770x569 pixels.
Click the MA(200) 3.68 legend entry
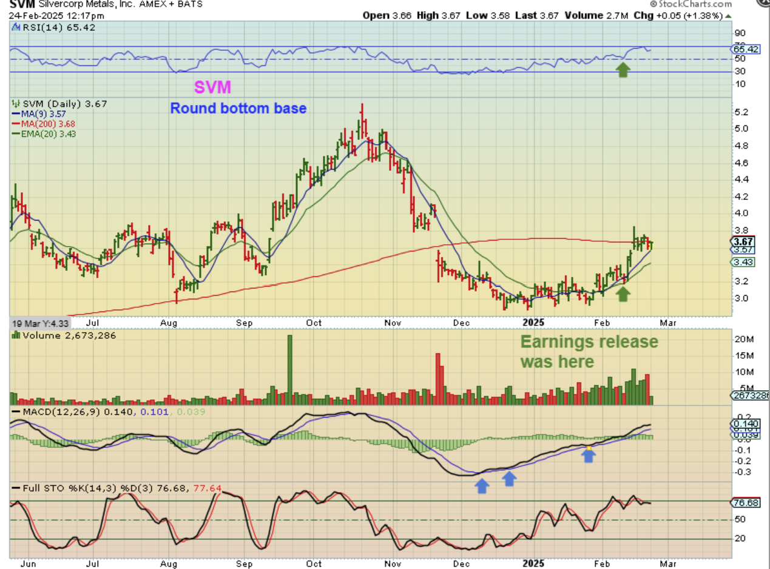point(44,124)
